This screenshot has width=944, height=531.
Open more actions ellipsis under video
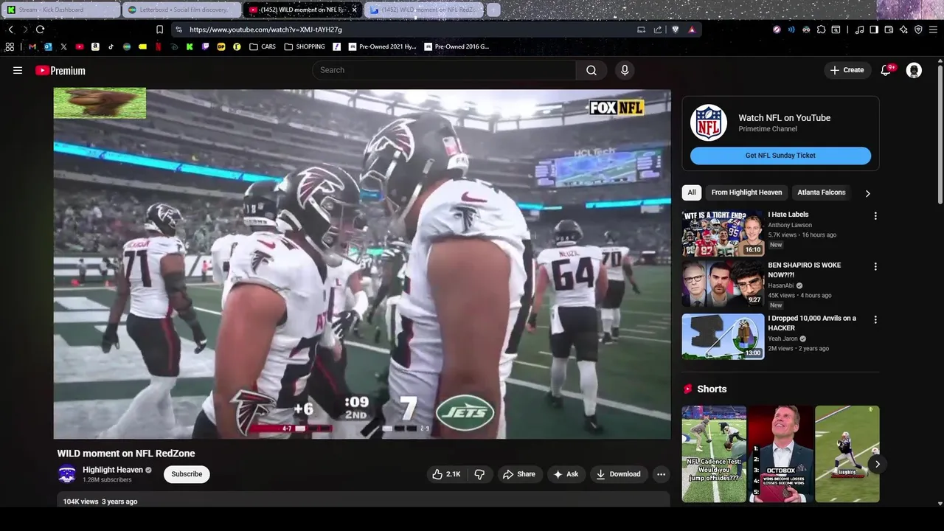click(x=661, y=474)
